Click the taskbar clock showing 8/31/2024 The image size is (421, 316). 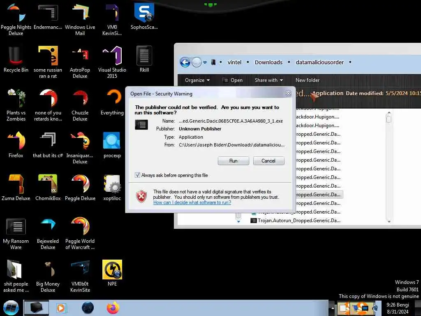pos(398,308)
